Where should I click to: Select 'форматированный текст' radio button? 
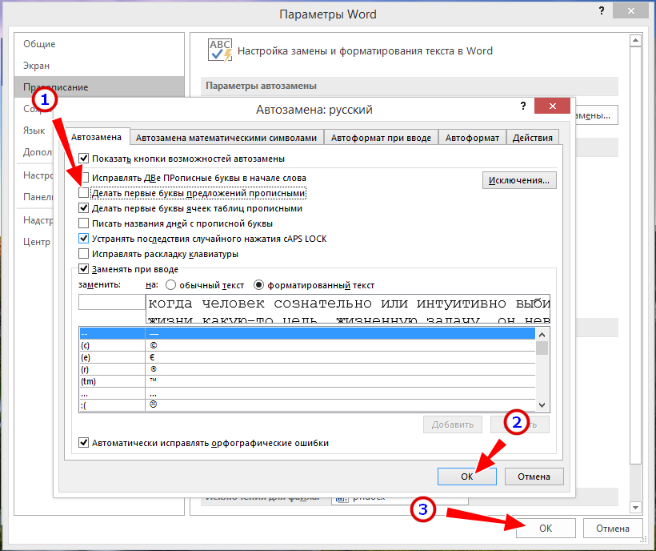(259, 285)
